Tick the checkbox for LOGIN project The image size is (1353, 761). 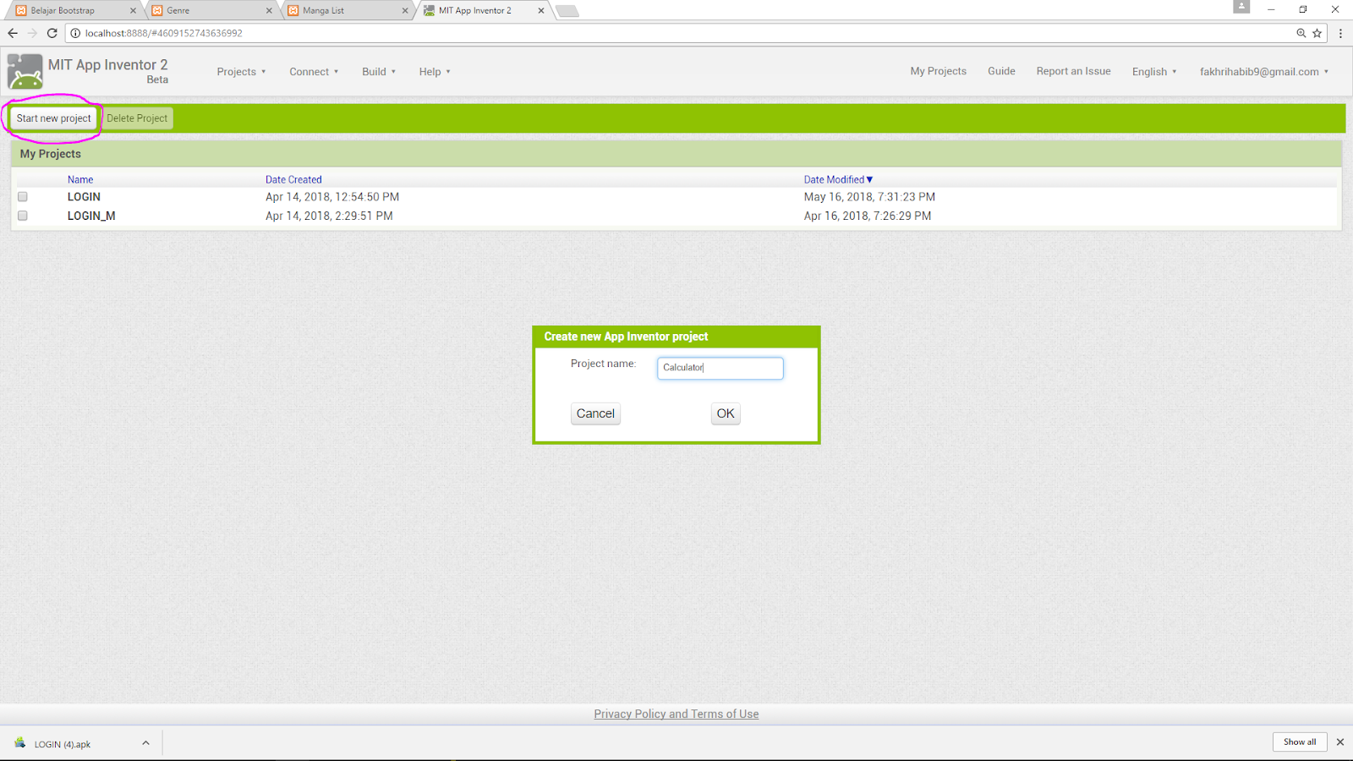coord(23,197)
